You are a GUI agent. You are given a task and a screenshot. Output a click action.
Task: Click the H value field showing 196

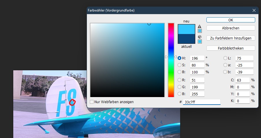point(197,58)
